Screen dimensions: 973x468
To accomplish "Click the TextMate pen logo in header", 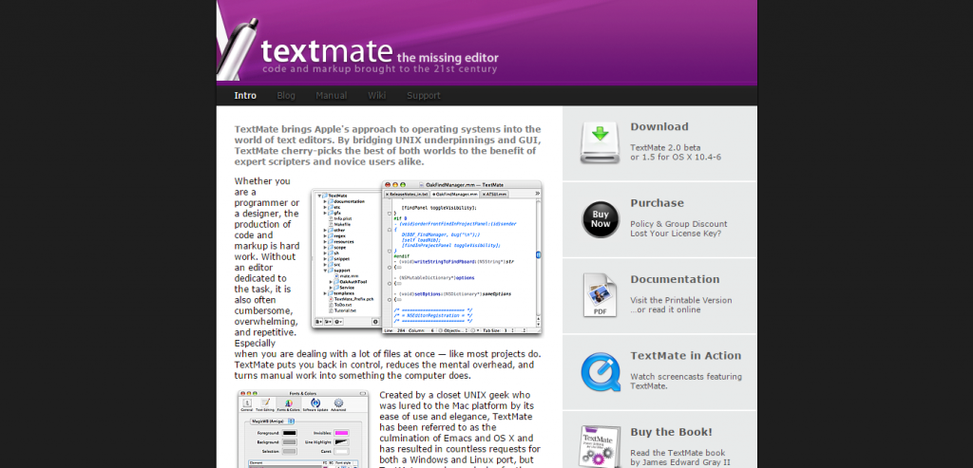I will pos(236,49).
